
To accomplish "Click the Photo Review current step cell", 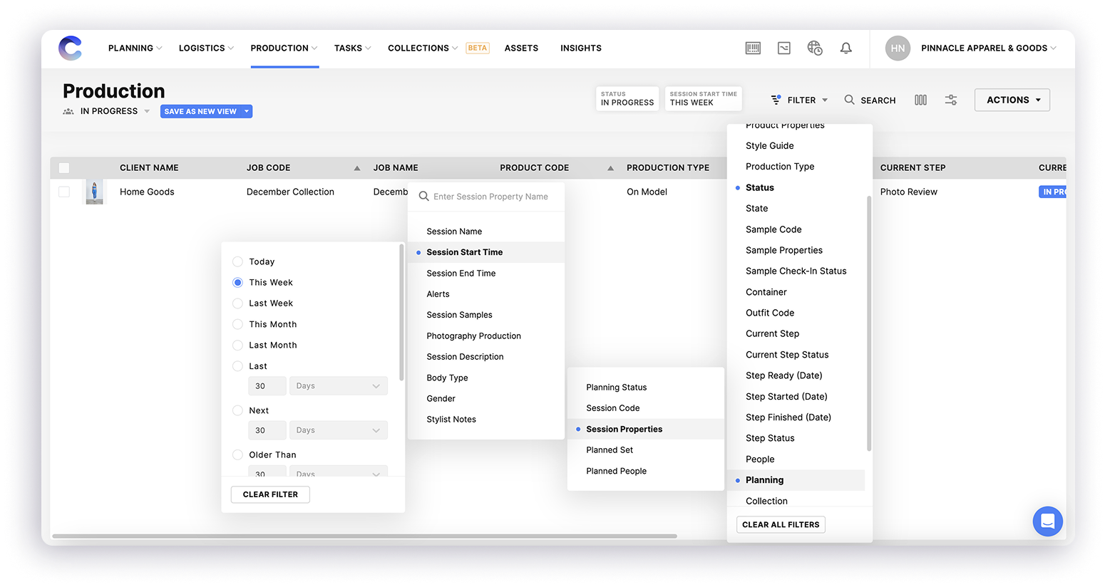I will pyautogui.click(x=909, y=192).
